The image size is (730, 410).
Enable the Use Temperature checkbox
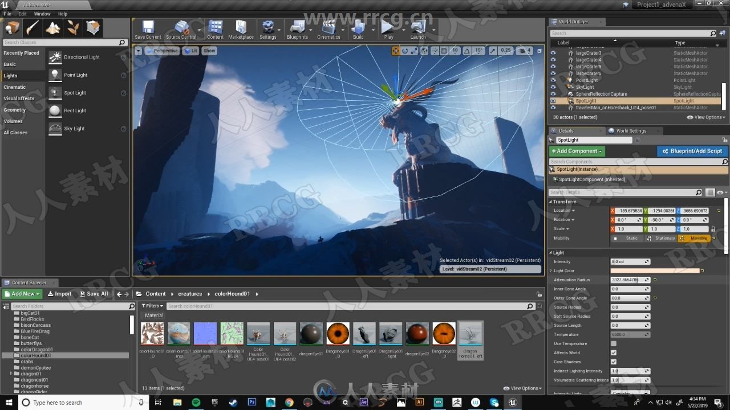pyautogui.click(x=614, y=343)
